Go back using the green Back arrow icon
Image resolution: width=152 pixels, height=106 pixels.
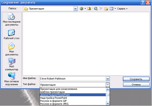coord(81,9)
